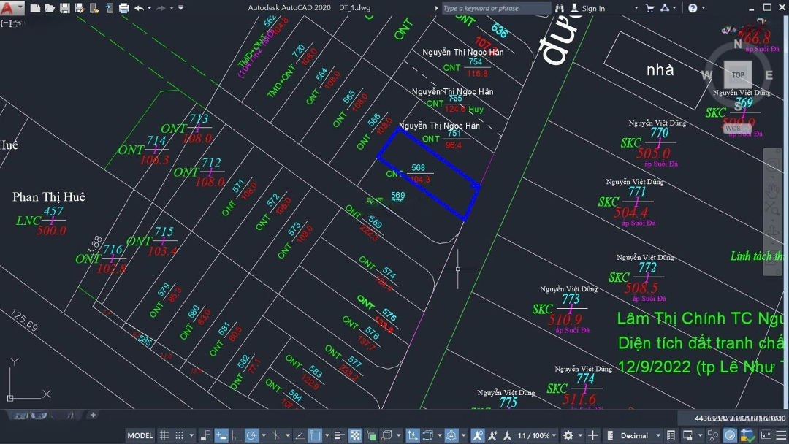Click the keyword search input field
Viewport: 789px width, 444px height.
(x=495, y=8)
